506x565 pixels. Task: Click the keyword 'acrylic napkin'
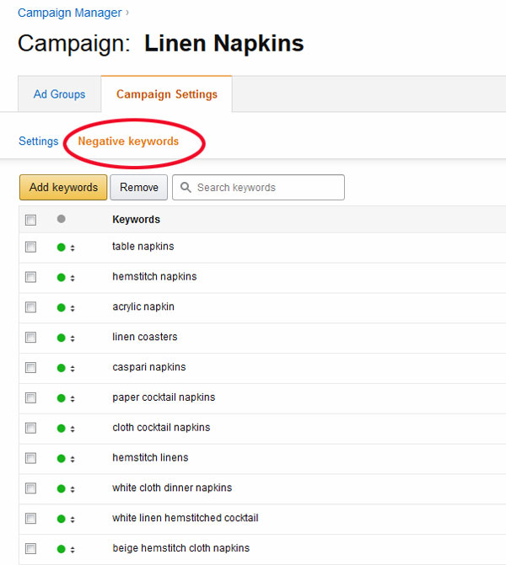click(143, 307)
